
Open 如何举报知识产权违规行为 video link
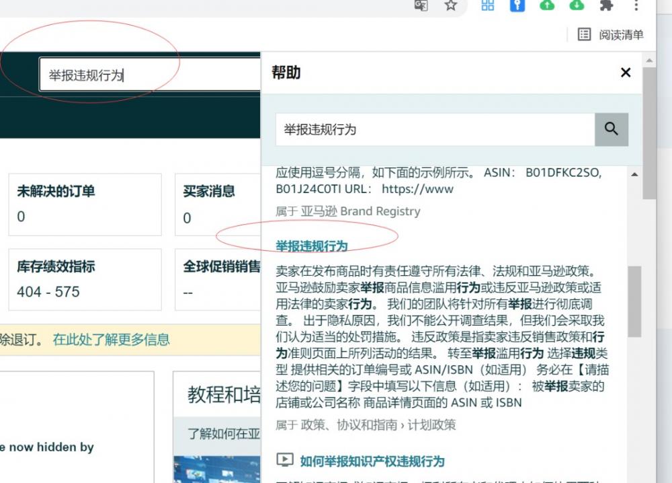tap(372, 461)
